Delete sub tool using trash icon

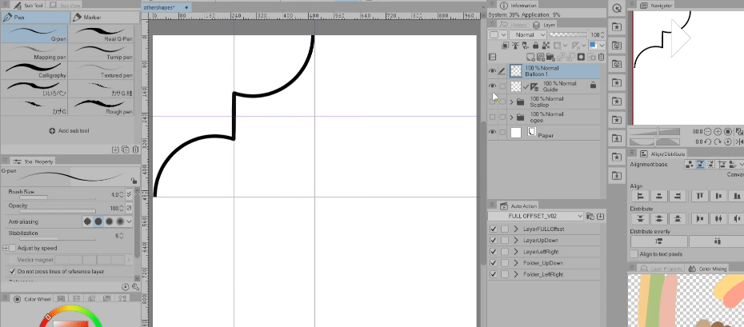pyautogui.click(x=135, y=150)
